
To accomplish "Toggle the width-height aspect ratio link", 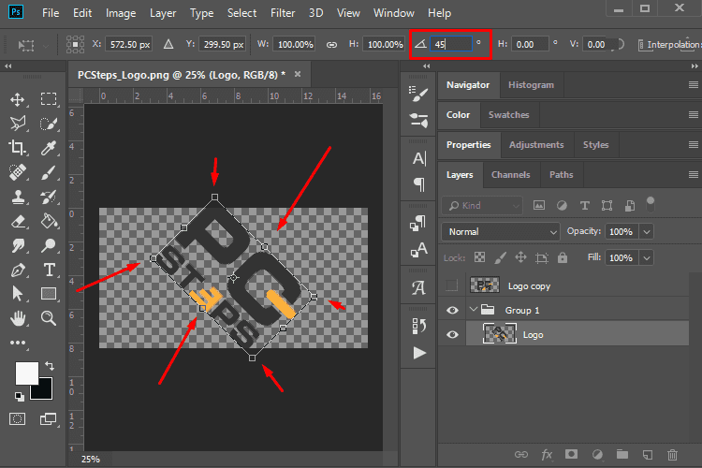I will (331, 44).
